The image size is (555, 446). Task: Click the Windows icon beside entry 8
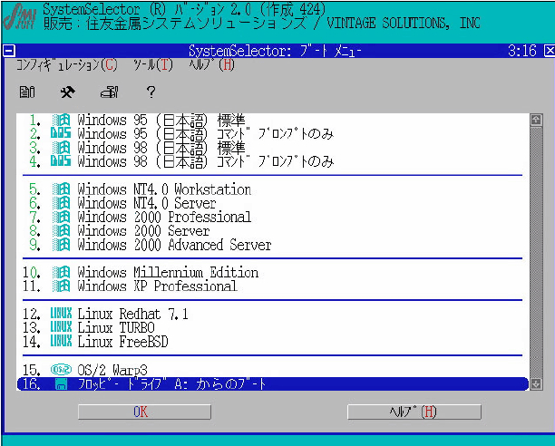tap(61, 231)
